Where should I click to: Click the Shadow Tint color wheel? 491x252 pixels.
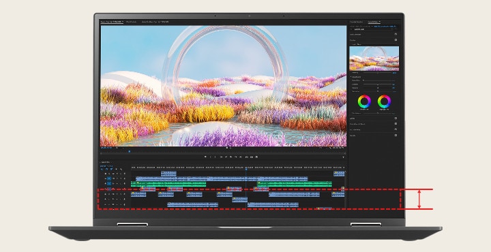[364, 101]
